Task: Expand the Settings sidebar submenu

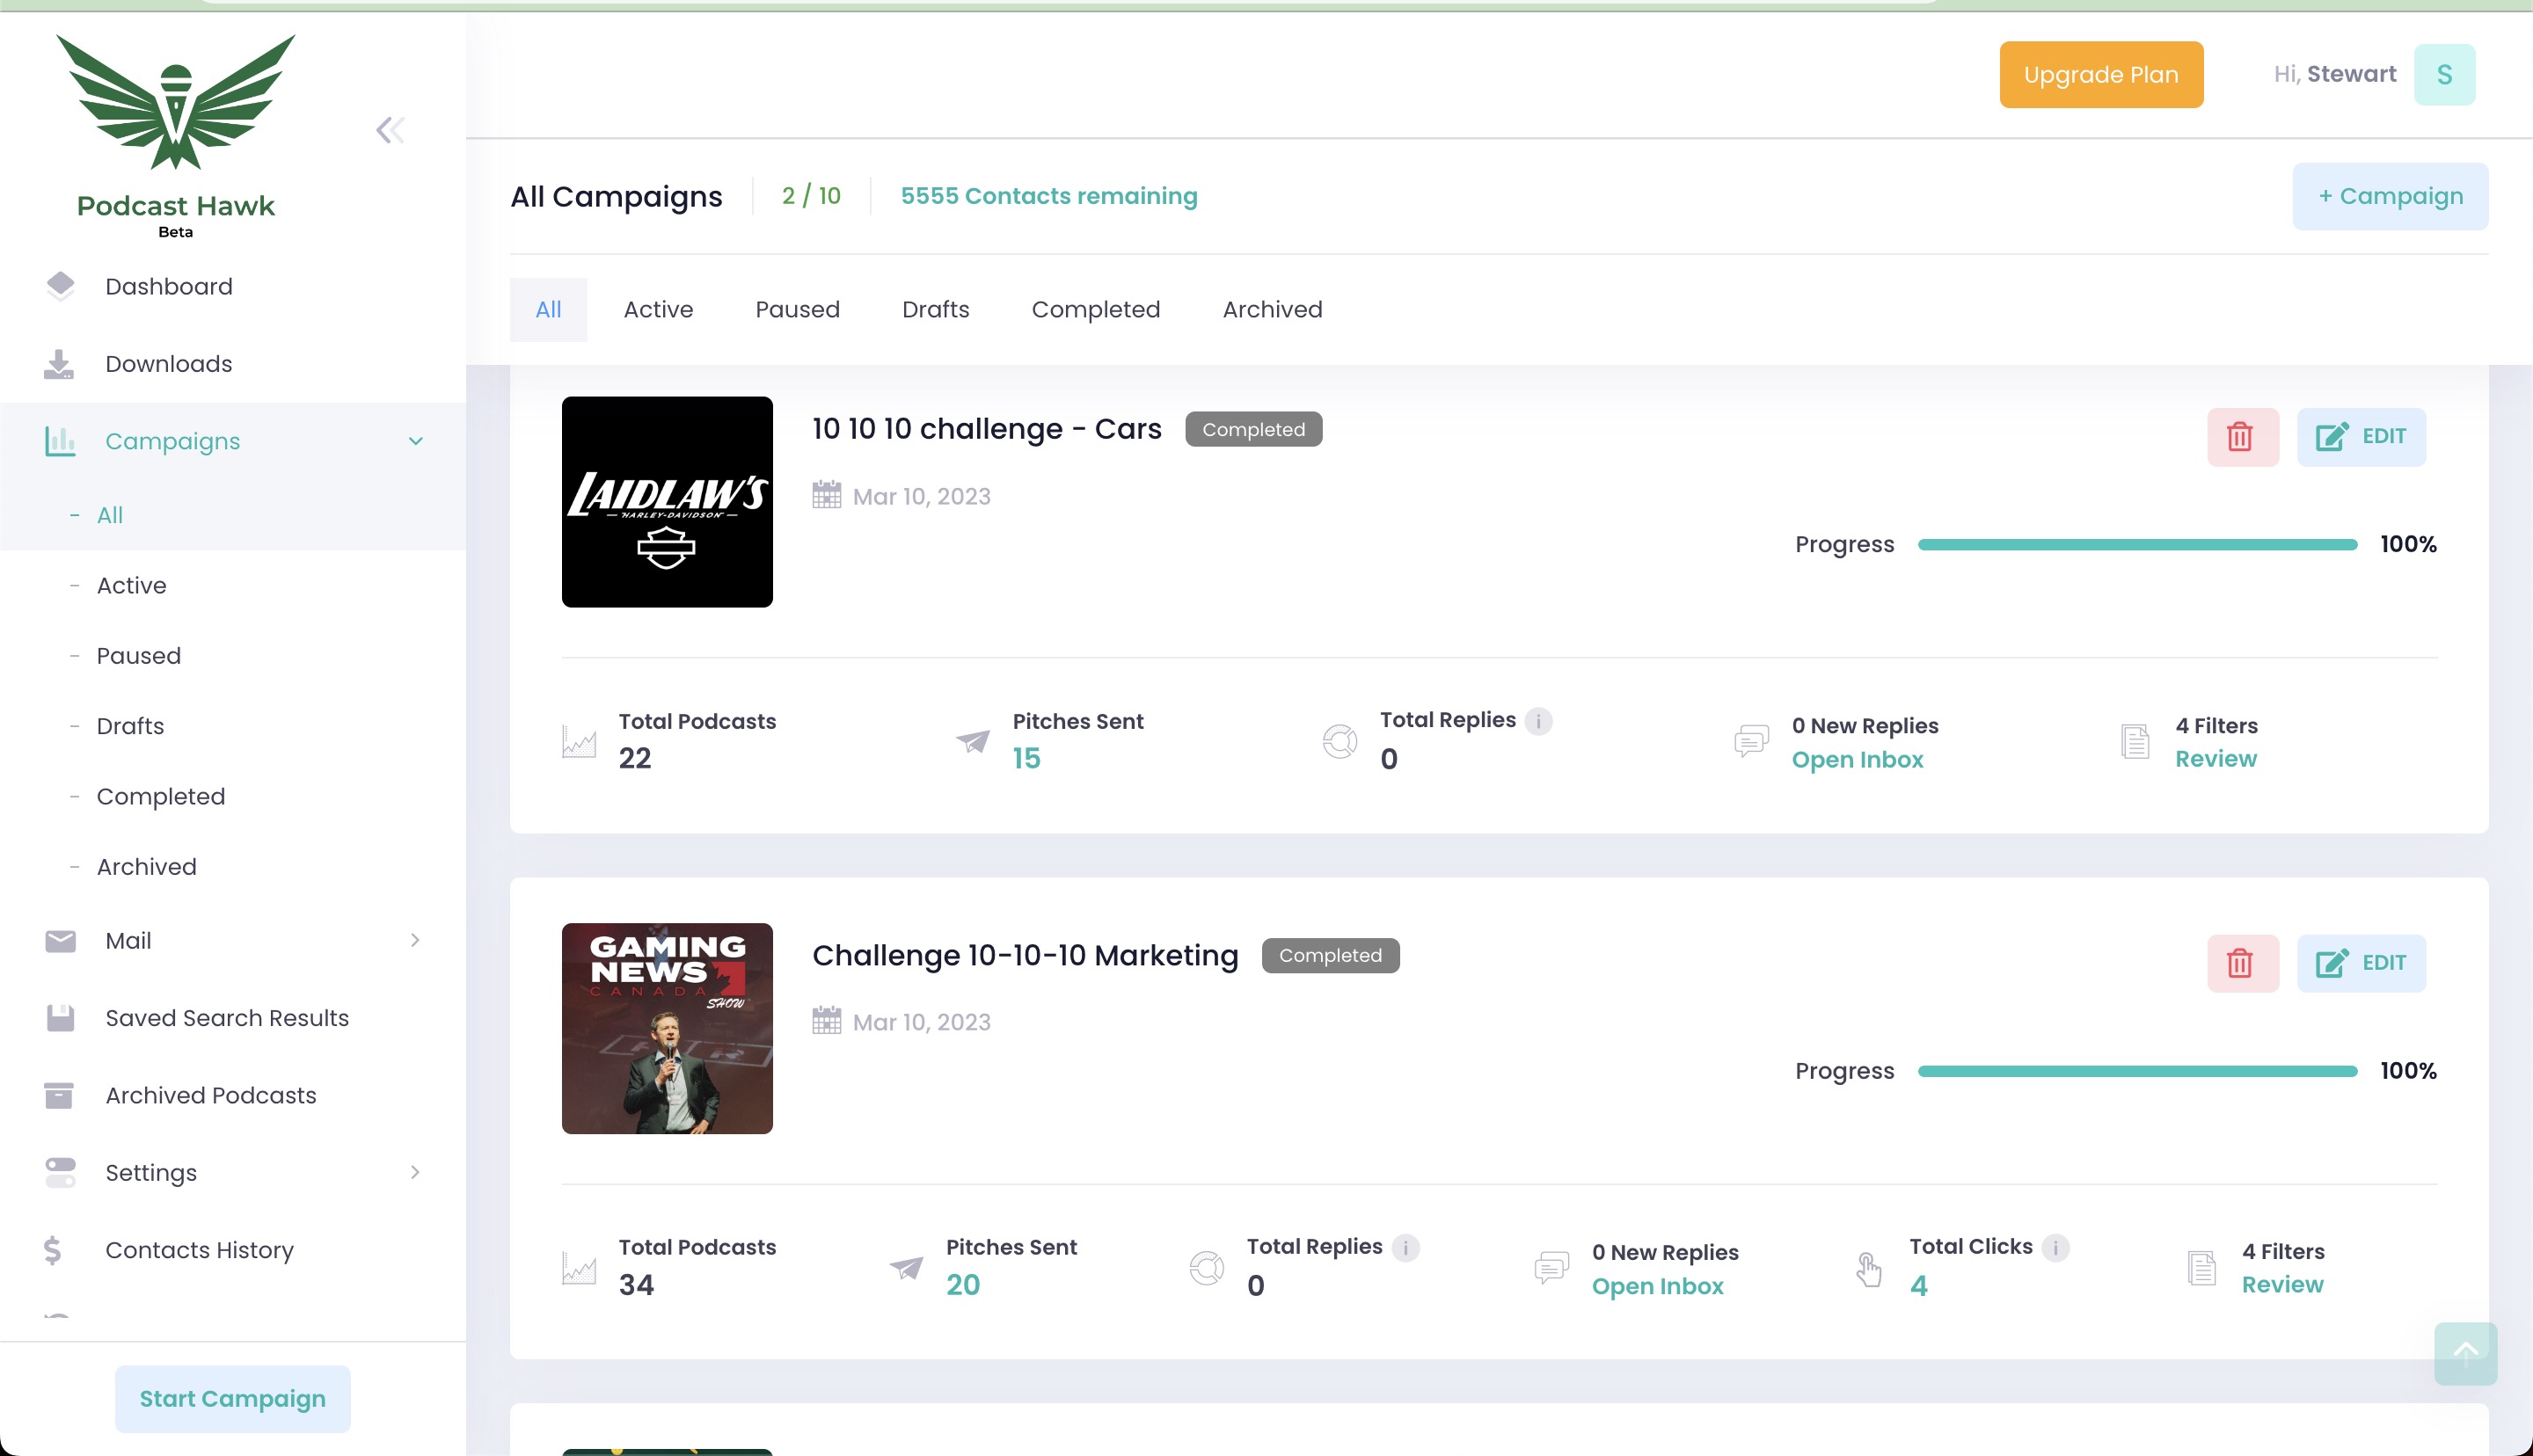Action: point(415,1172)
